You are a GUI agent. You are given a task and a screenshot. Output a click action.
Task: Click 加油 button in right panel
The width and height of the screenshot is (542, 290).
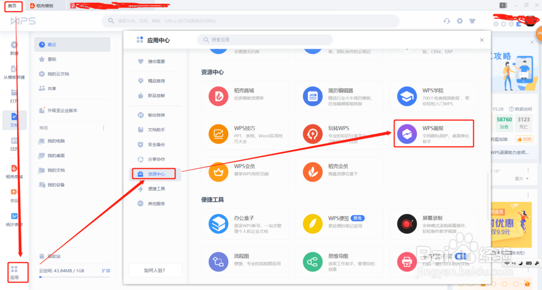[524, 139]
